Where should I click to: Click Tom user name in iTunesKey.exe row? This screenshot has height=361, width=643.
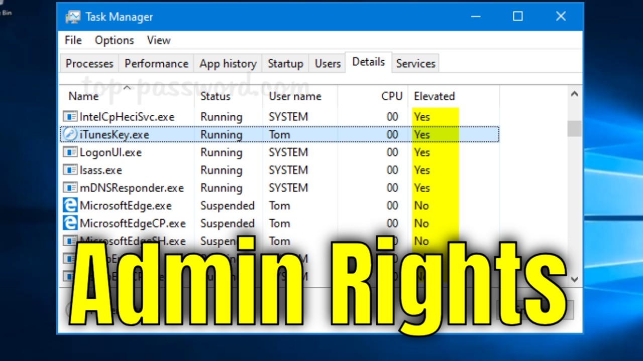point(279,134)
